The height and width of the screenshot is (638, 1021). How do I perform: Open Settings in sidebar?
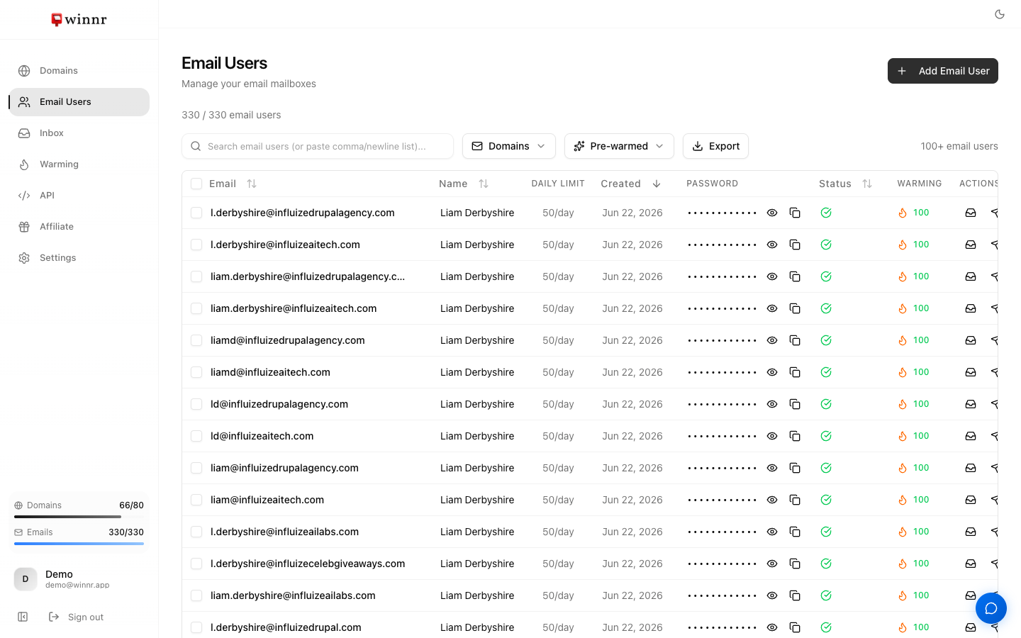(x=79, y=258)
